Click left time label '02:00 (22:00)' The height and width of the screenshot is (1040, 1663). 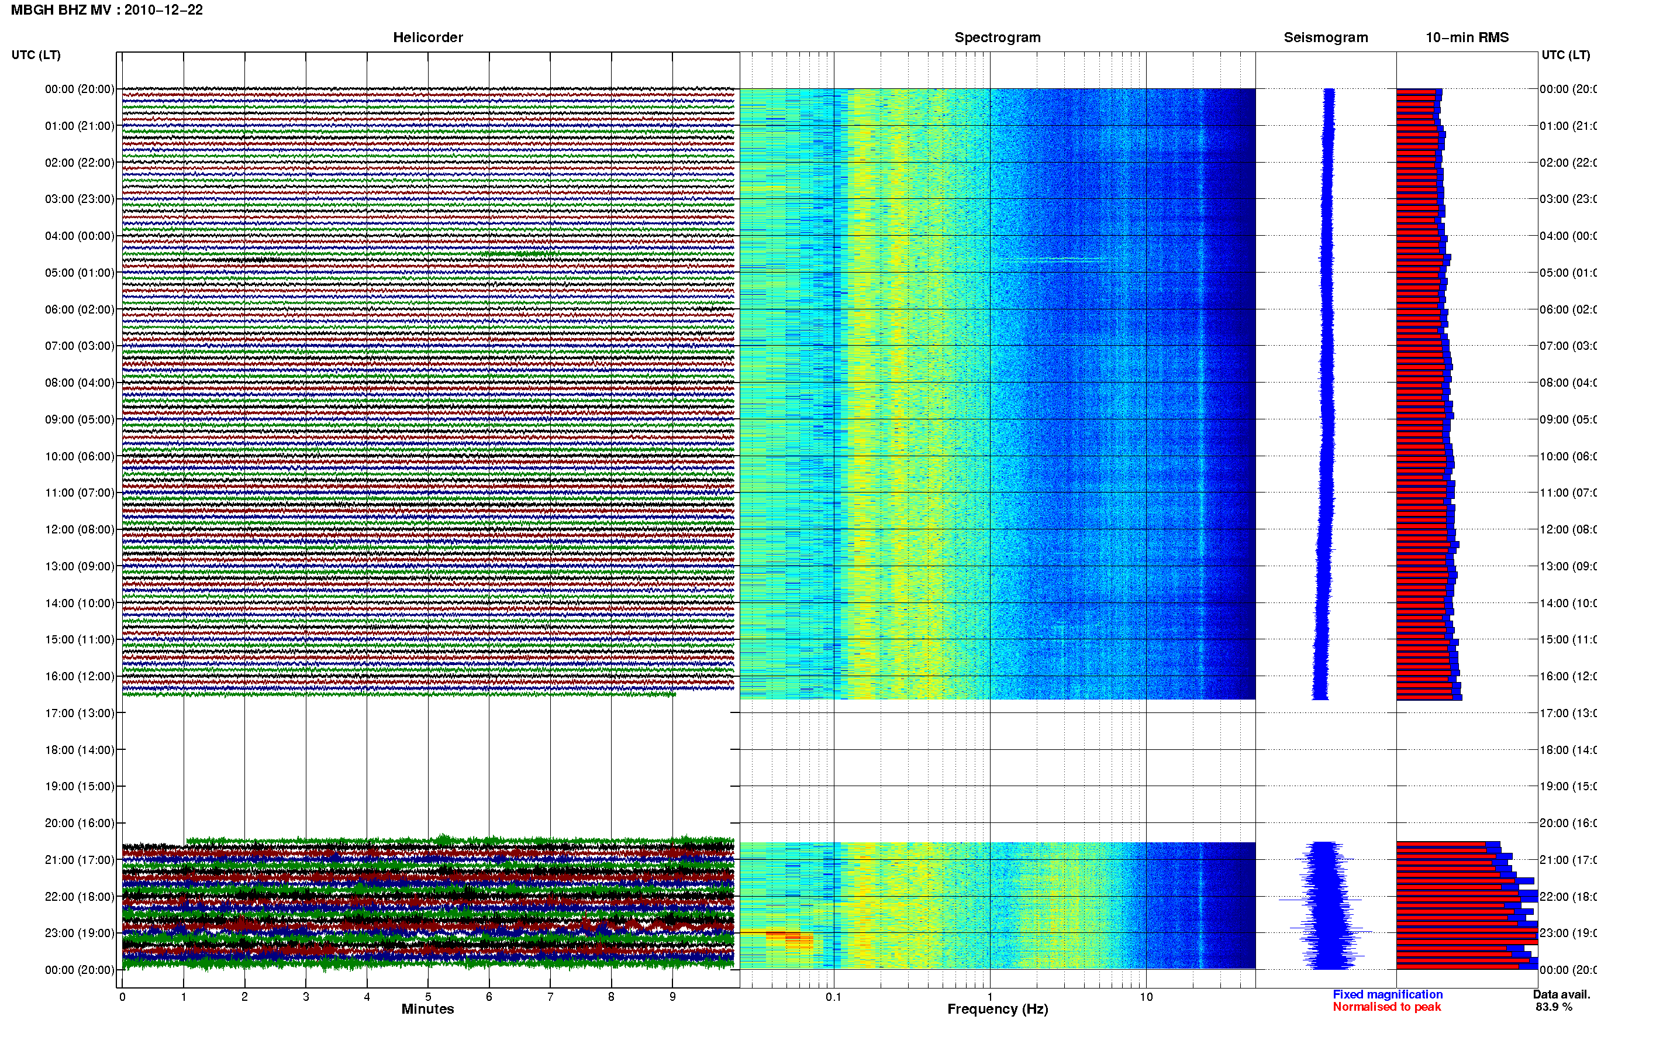click(x=80, y=163)
